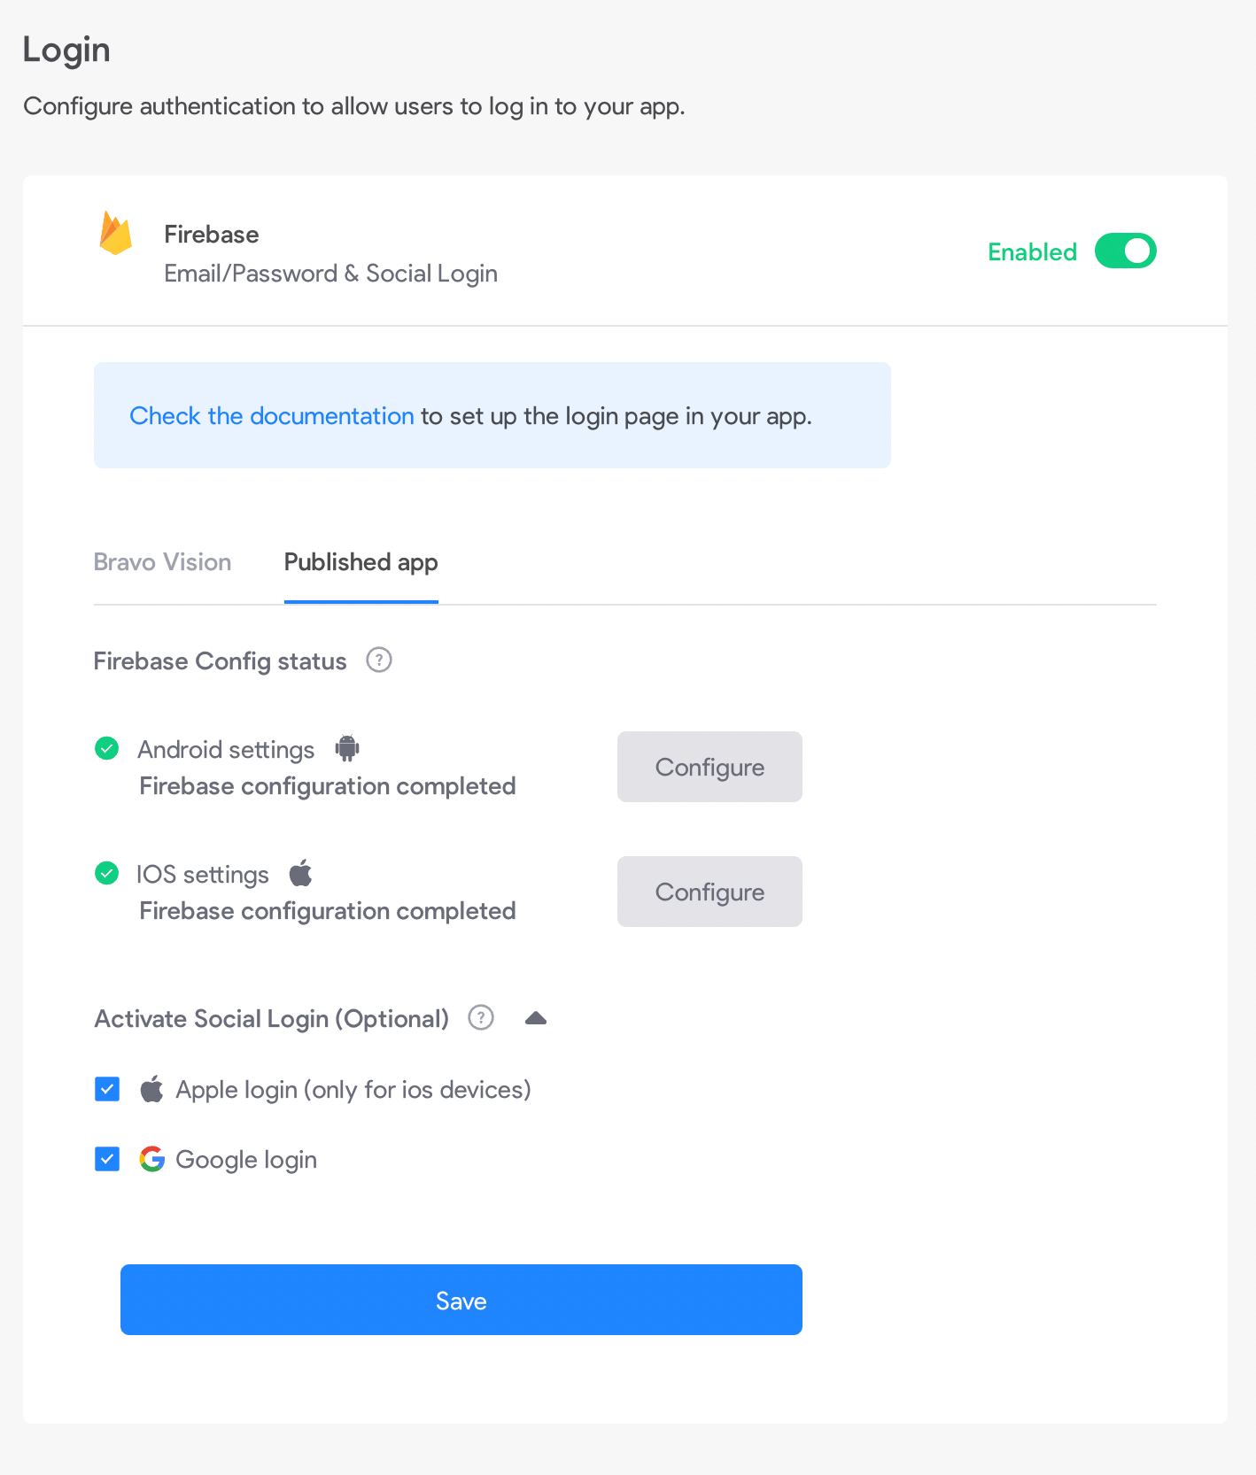Click the Firebase title text

pyautogui.click(x=212, y=235)
